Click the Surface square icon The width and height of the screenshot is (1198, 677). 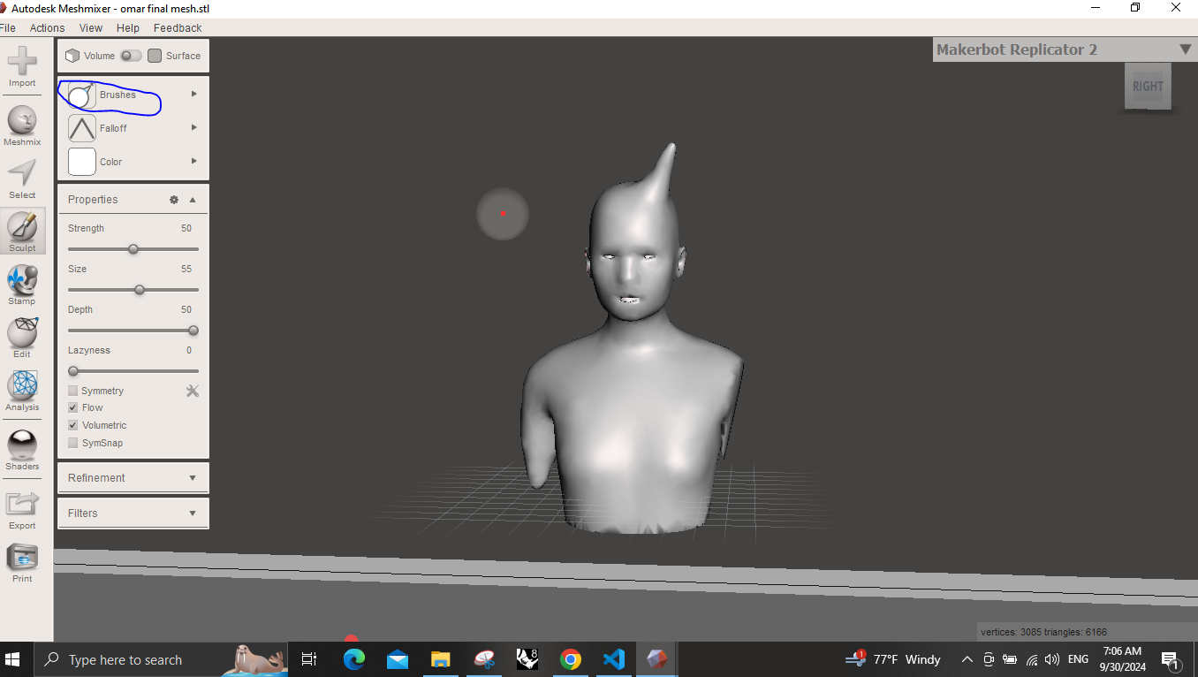[x=155, y=56]
